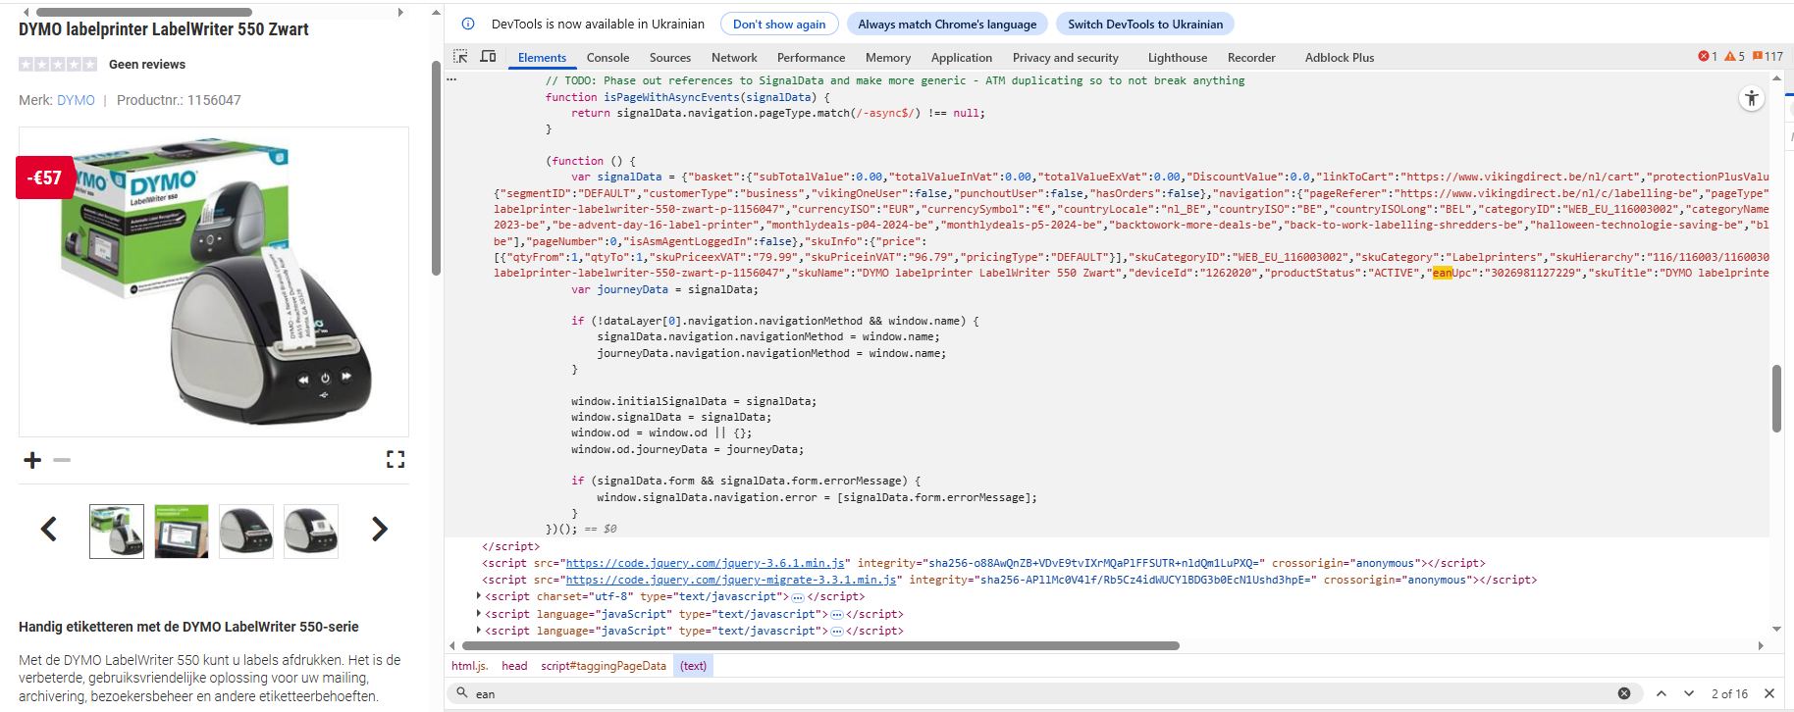Image resolution: width=1794 pixels, height=712 pixels.
Task: Click the "function isPageWithAsyncEvents(signalData)" line
Action: coord(688,97)
